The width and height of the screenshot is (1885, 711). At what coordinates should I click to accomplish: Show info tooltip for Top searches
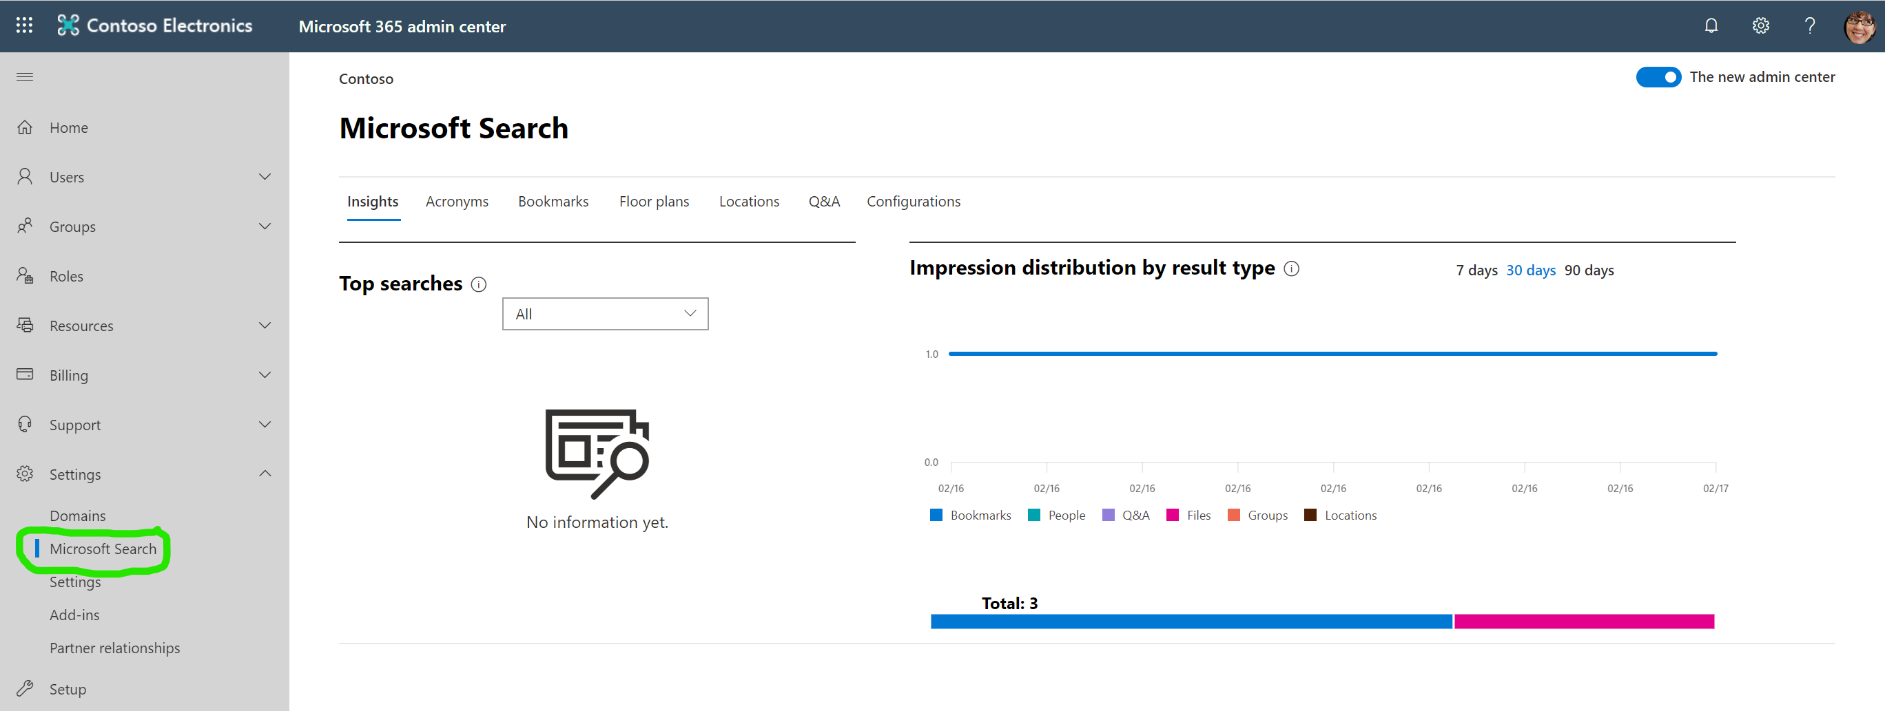(x=479, y=284)
